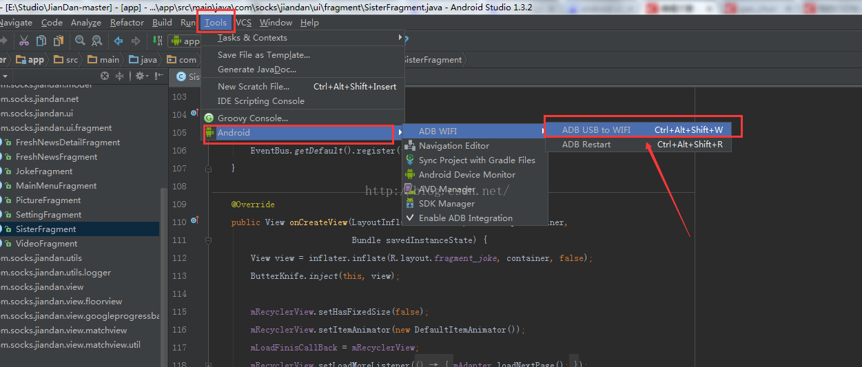Viewport: 862px width, 367px height.
Task: Choose Navigation Editor menu entry
Action: (474, 146)
